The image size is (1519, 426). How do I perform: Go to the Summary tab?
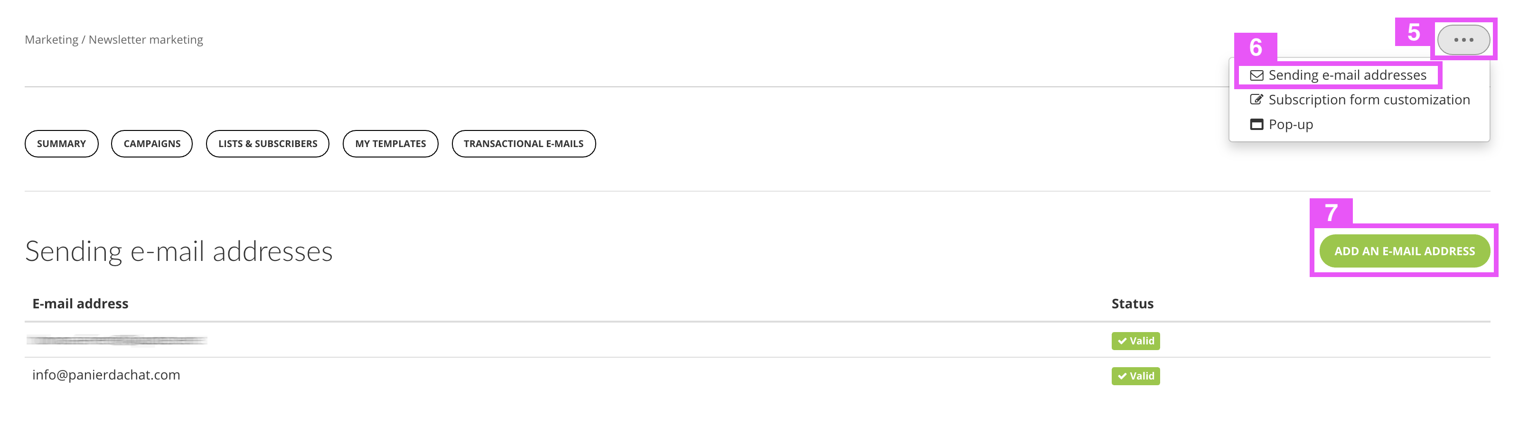(x=61, y=144)
